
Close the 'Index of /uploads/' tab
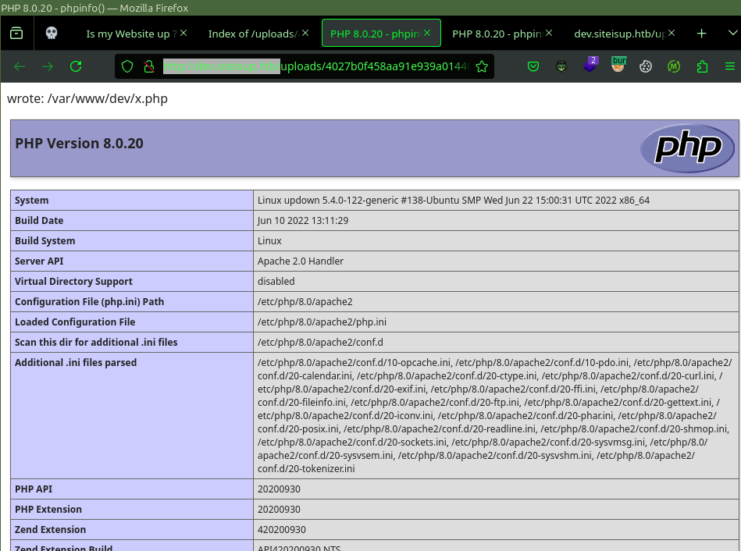(306, 33)
